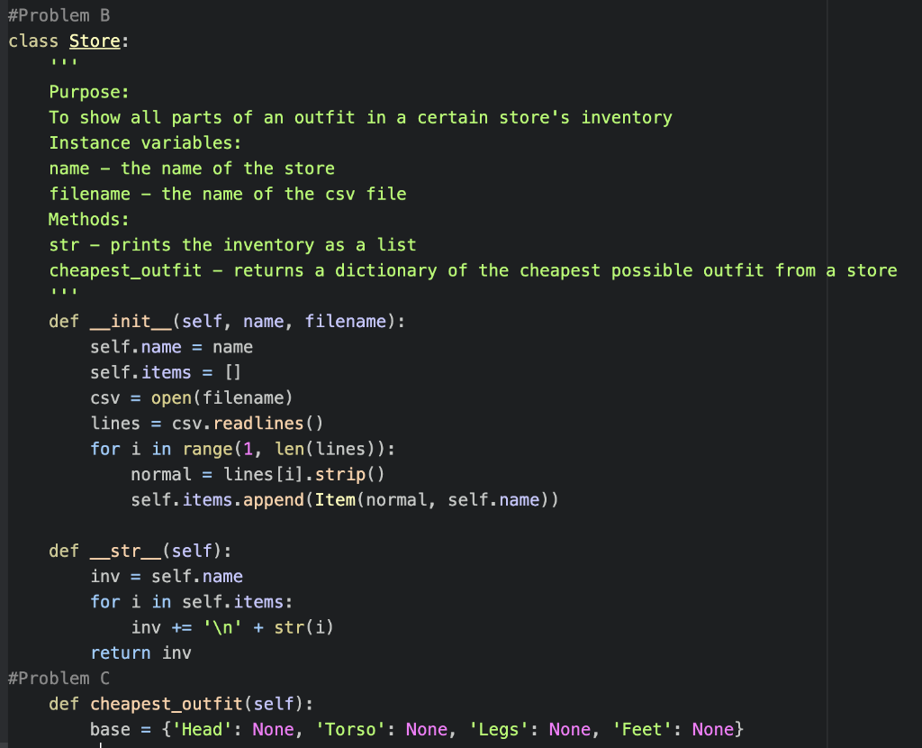922x748 pixels.
Task: Click the first None value on base line
Action: click(273, 729)
